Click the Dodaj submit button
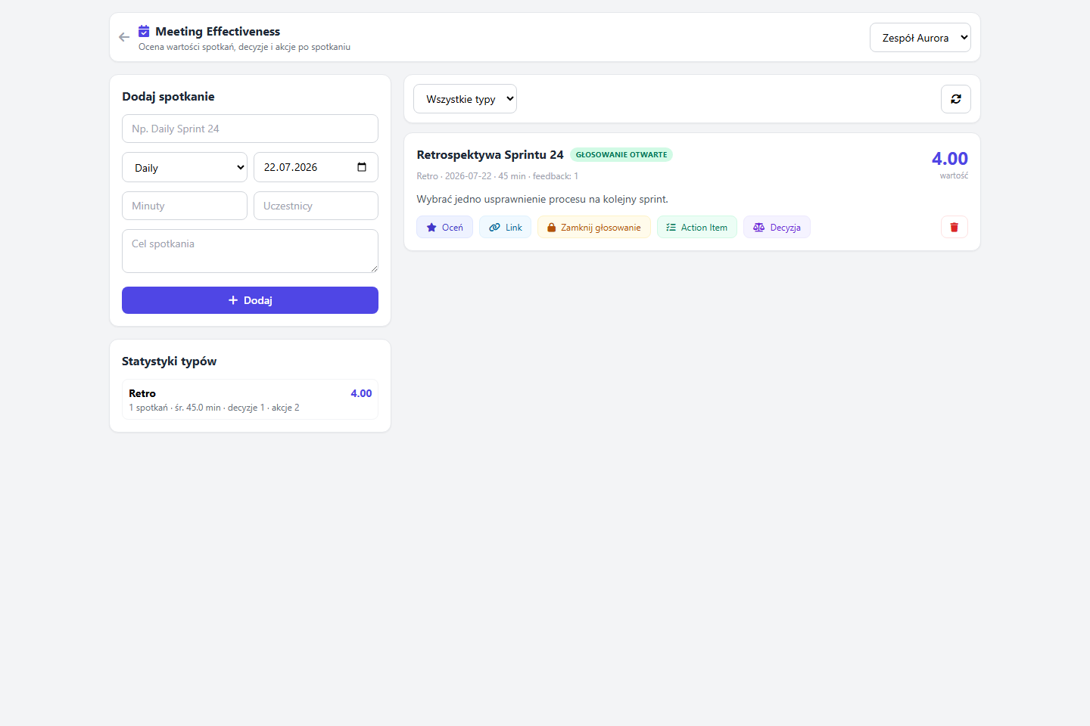Image resolution: width=1090 pixels, height=726 pixels. pos(250,300)
